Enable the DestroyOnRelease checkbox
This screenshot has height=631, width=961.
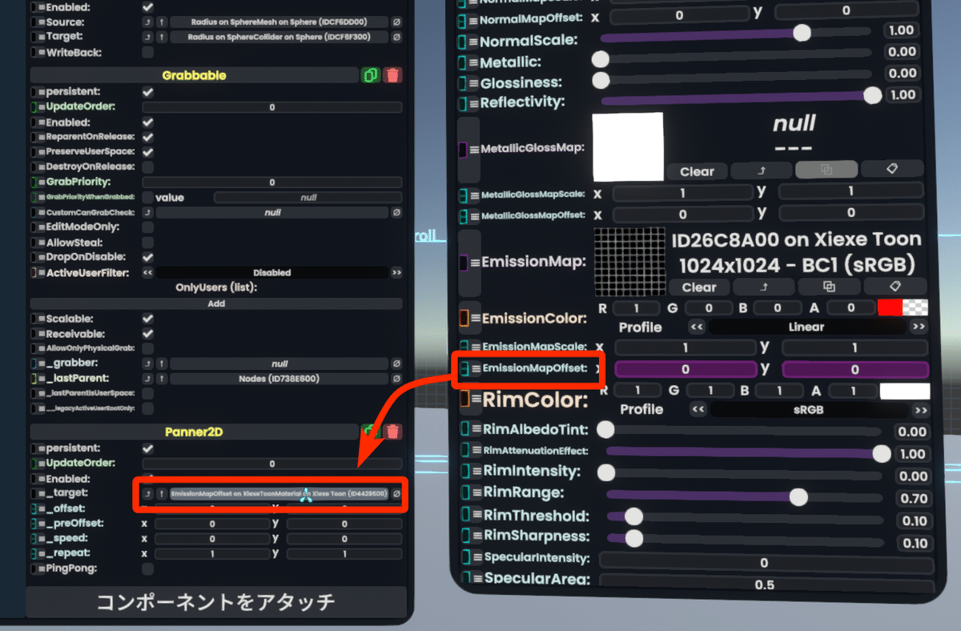tap(147, 167)
